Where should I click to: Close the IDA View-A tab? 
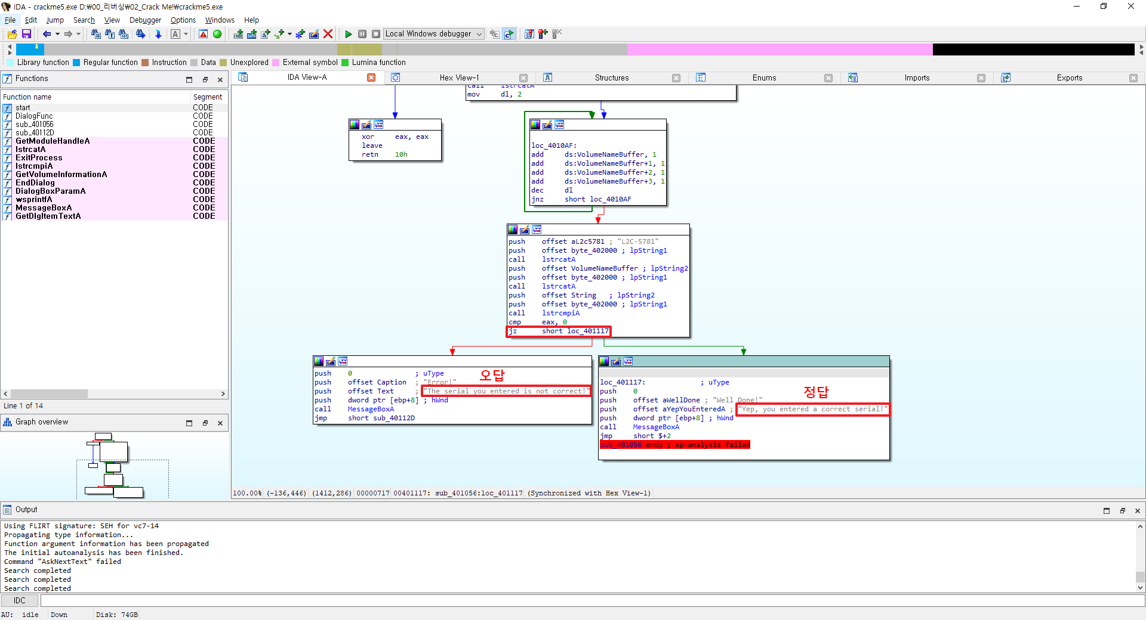pyautogui.click(x=371, y=77)
